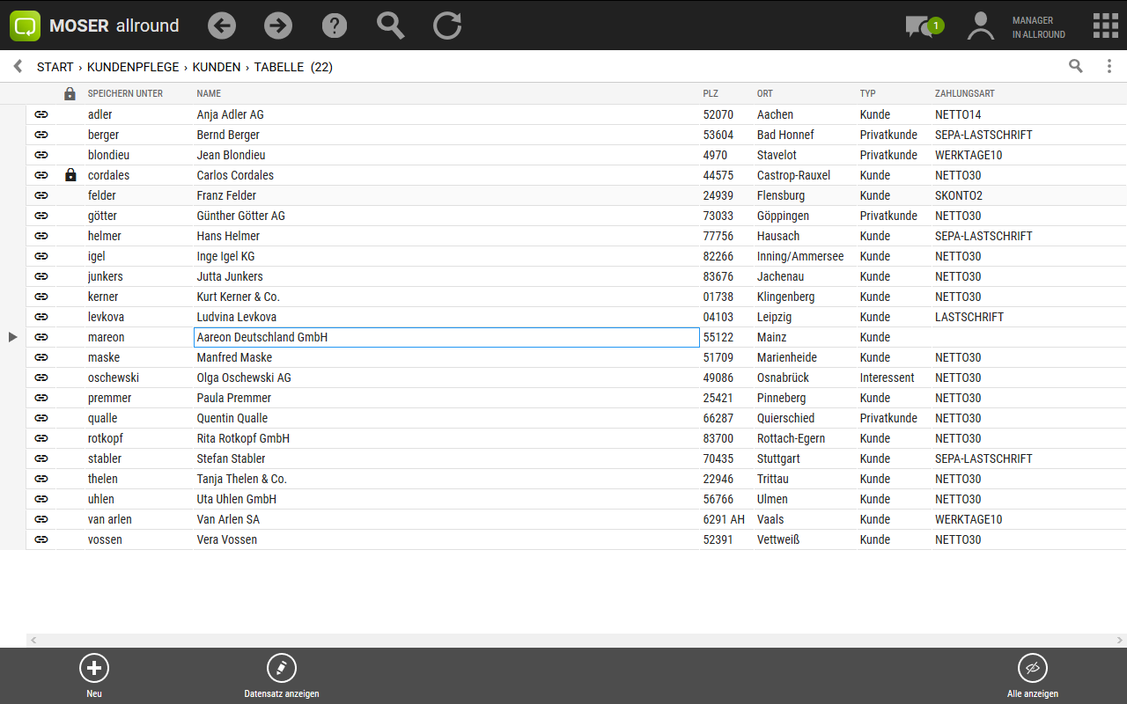
Task: Open link icon for adler row
Action: tap(41, 114)
